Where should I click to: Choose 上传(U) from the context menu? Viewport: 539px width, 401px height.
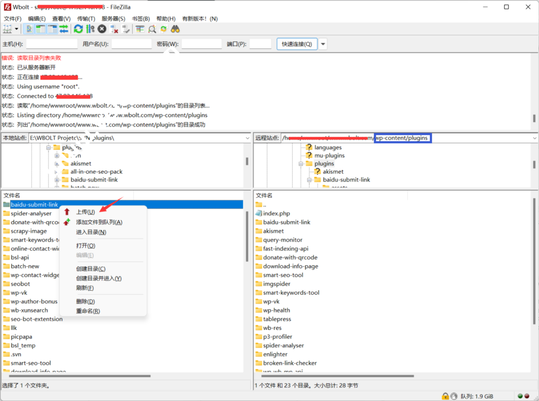point(85,212)
